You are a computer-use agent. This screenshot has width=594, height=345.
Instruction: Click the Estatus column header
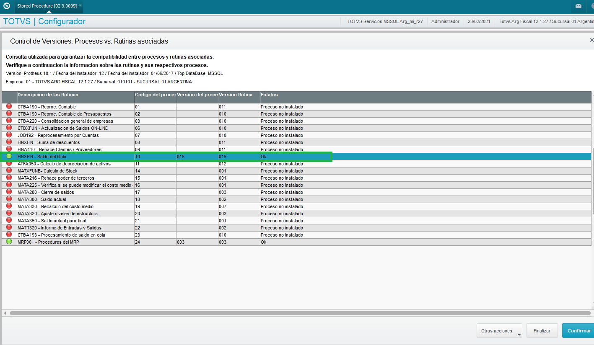click(x=425, y=97)
